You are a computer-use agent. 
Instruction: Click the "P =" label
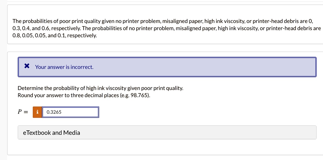[x=22, y=112]
